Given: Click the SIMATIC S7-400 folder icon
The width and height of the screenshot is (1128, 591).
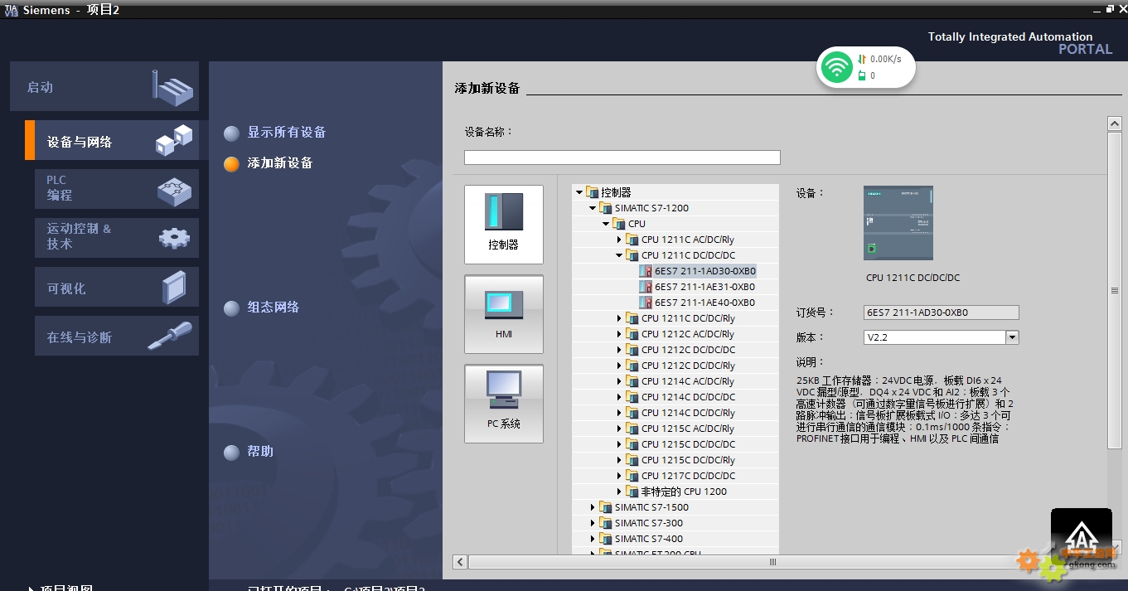Looking at the screenshot, I should pyautogui.click(x=605, y=539).
